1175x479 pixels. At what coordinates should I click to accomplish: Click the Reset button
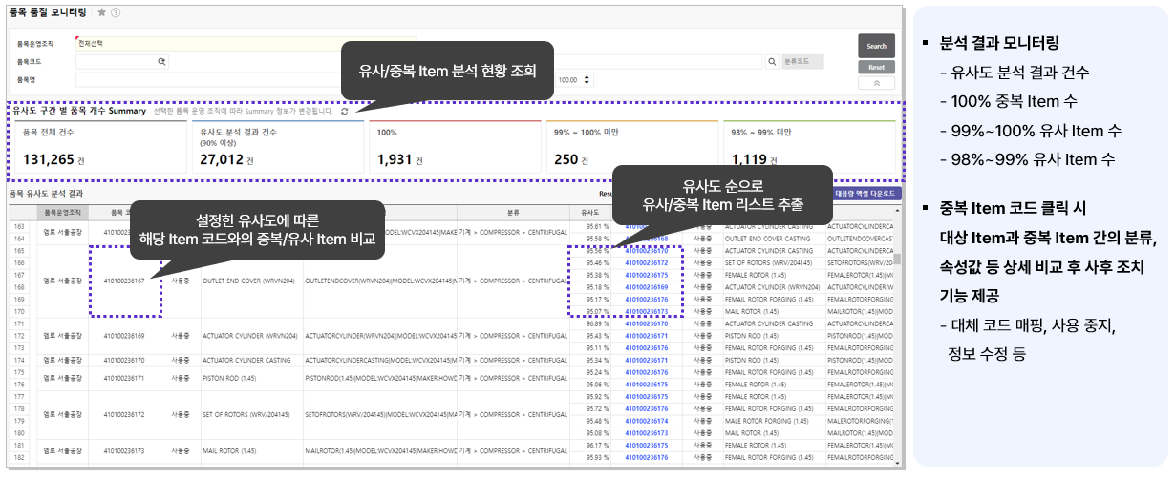876,68
